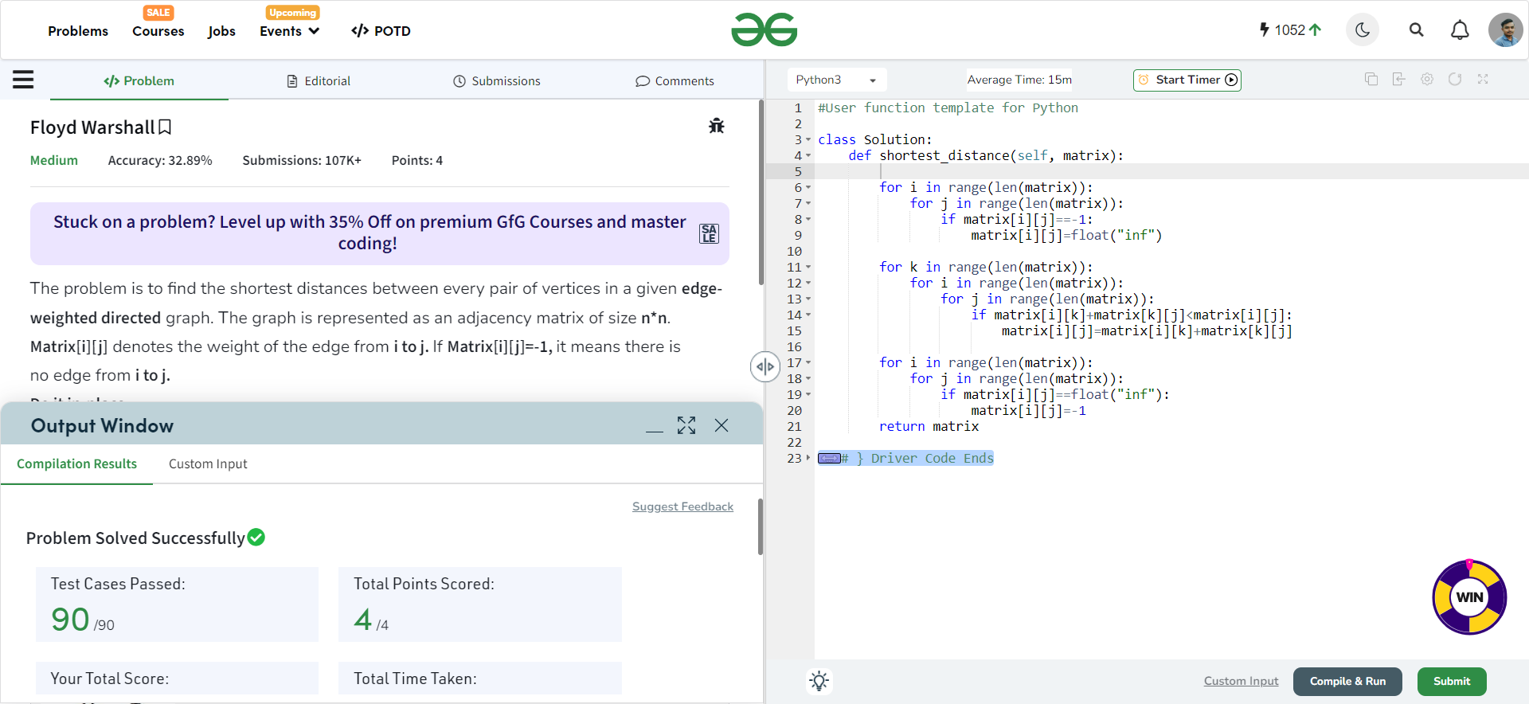1529x704 pixels.
Task: Open the Jobs nav menu
Action: 221,31
